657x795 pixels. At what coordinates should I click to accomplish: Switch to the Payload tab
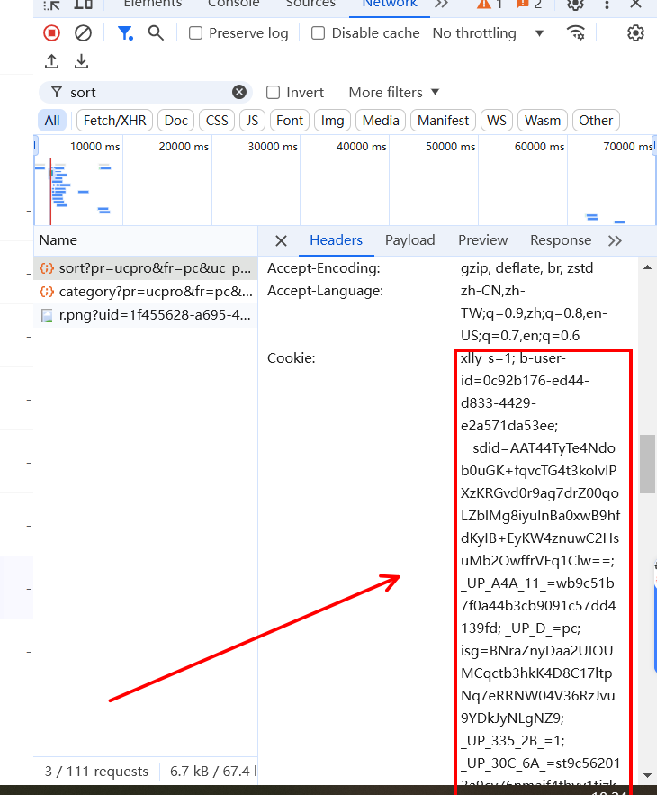pyautogui.click(x=409, y=240)
